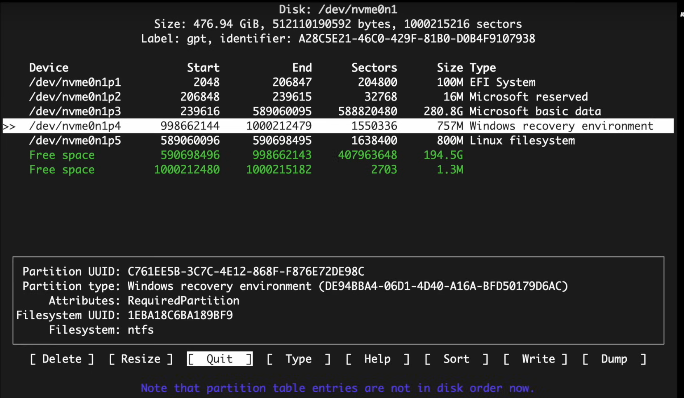This screenshot has height=398, width=684.
Task: Click the 280.8G size value
Action: (x=443, y=111)
